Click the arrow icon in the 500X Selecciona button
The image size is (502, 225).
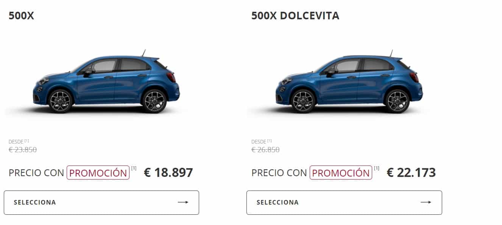click(x=183, y=202)
